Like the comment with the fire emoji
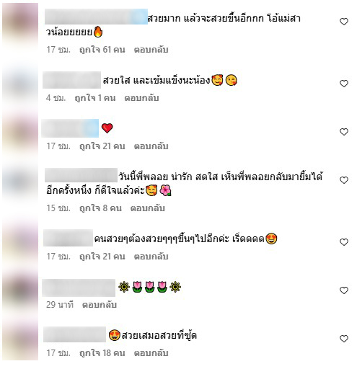Image resolution: width=357 pixels, height=369 pixels. tap(344, 22)
